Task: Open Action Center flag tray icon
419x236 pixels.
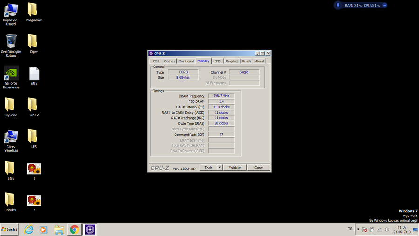Action: pos(365,229)
